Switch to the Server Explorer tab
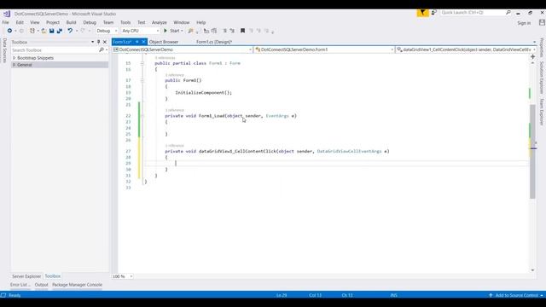This screenshot has width=546, height=307. 26,276
